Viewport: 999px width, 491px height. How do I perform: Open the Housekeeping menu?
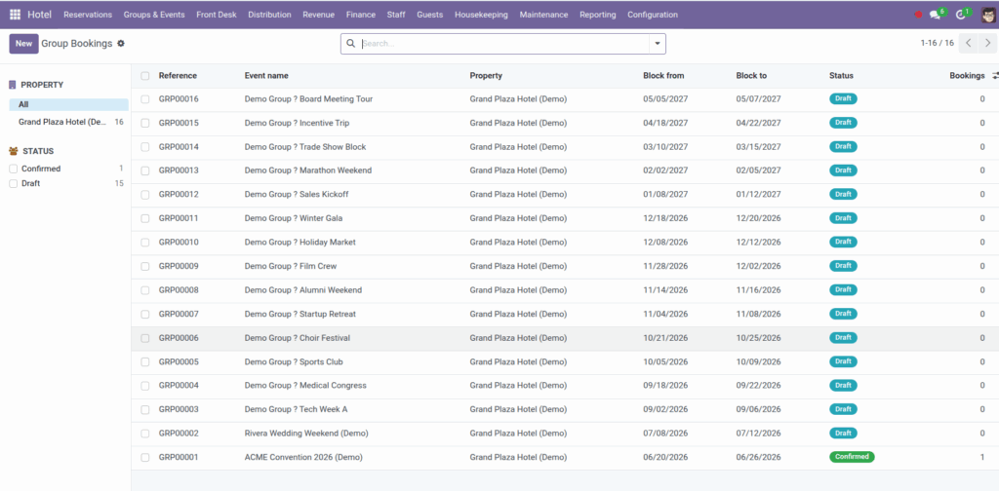(482, 15)
